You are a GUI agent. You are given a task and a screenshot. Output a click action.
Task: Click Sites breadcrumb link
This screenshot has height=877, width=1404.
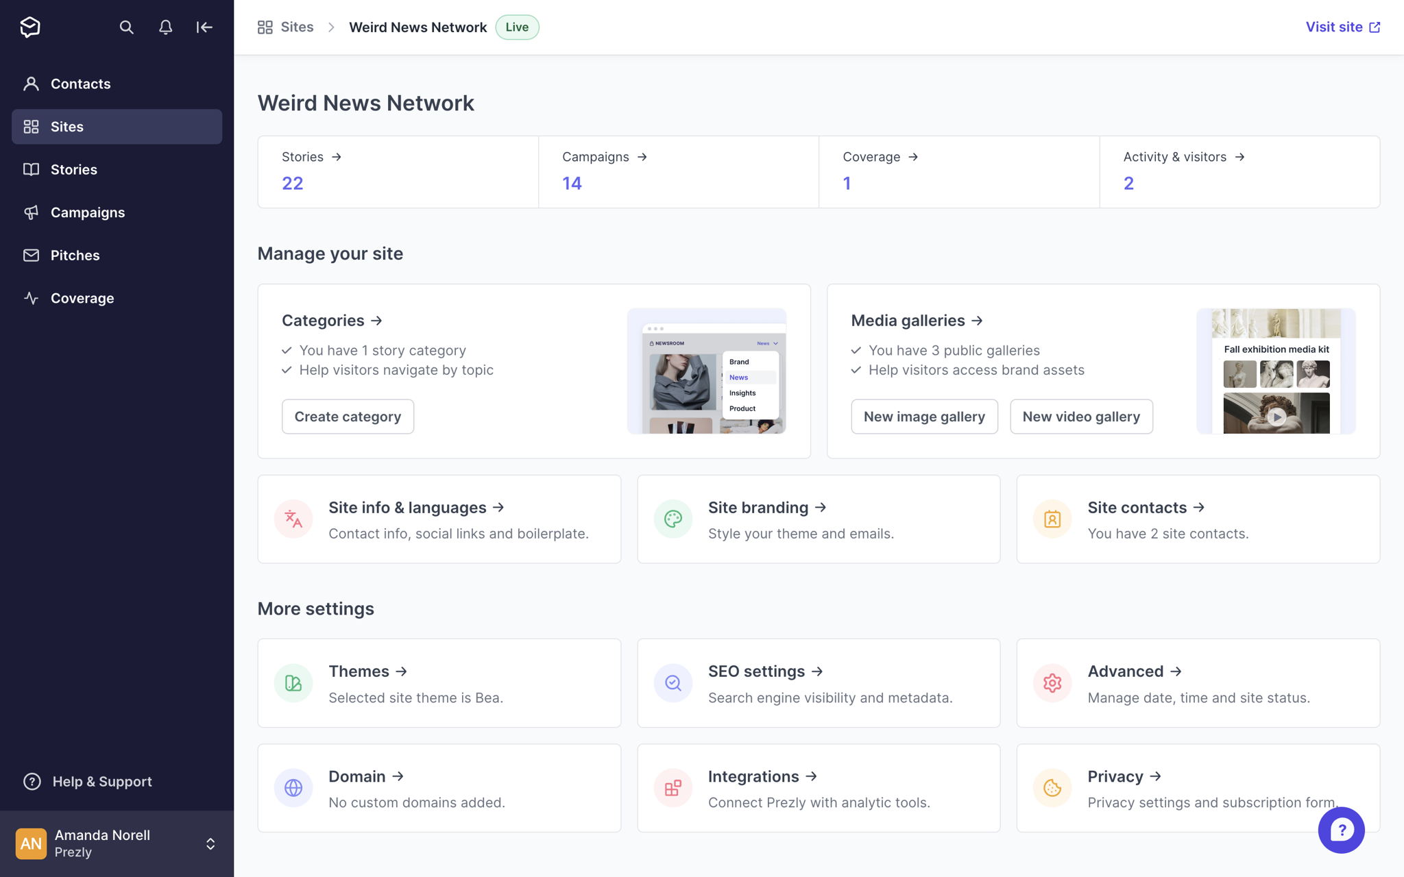tap(297, 27)
